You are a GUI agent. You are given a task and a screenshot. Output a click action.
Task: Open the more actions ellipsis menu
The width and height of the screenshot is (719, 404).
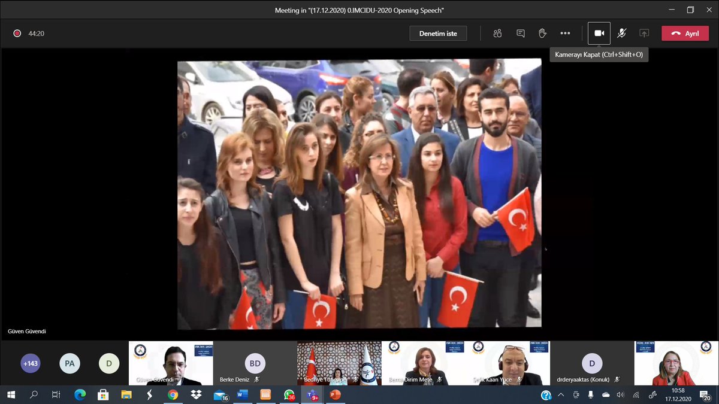tap(565, 34)
